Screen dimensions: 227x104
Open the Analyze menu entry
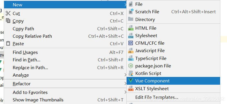tap(65, 75)
